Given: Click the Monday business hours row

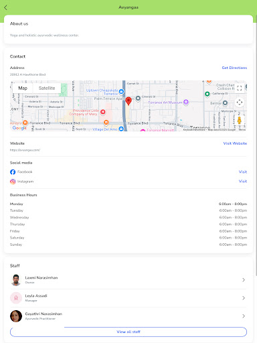Looking at the screenshot, I should tap(128, 204).
